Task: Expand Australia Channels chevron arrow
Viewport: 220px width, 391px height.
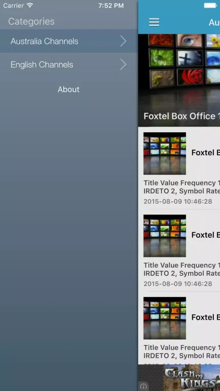Action: coord(123,41)
